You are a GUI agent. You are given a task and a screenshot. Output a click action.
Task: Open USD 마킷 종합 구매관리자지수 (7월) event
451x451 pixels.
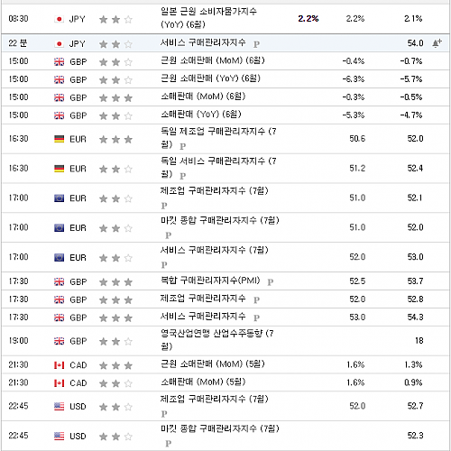click(220, 435)
